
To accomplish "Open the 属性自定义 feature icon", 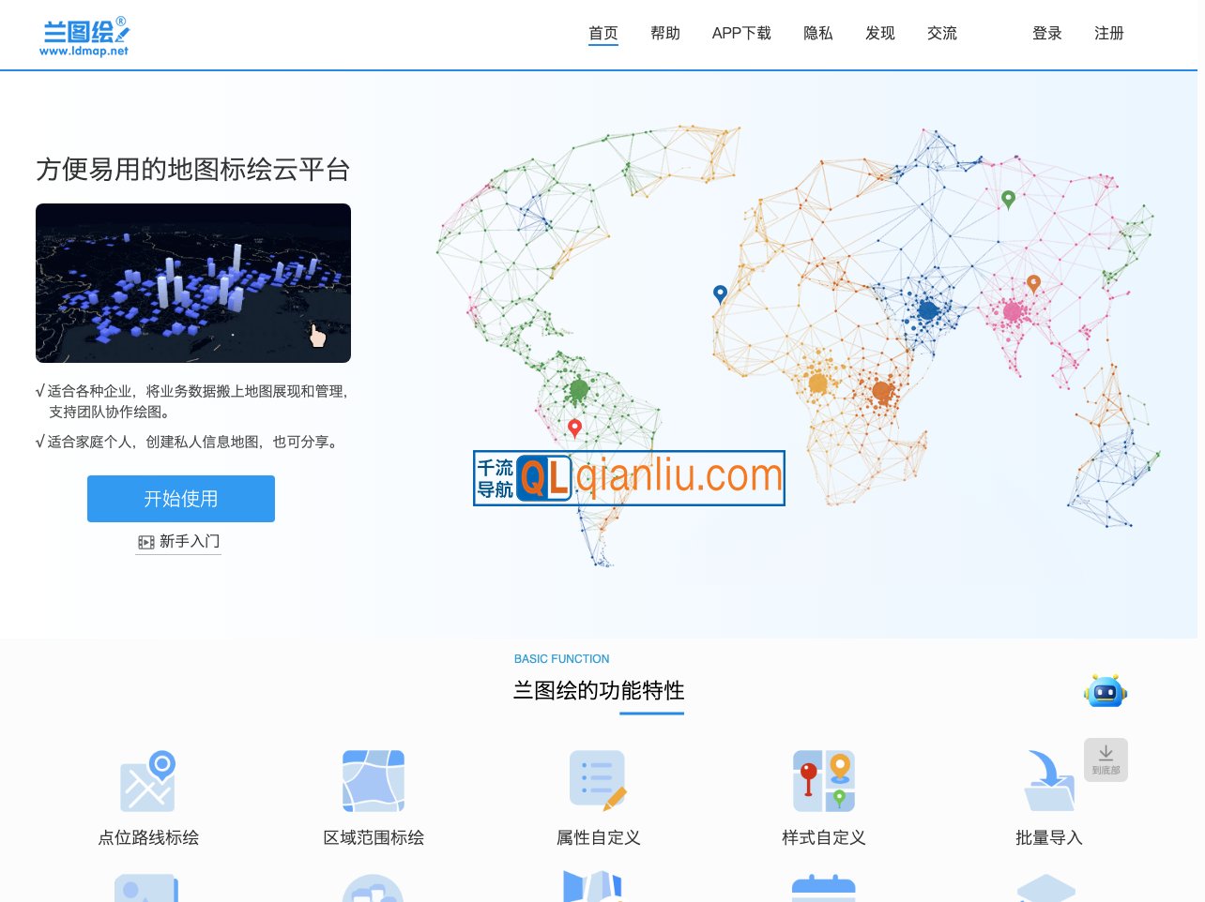I will 598,781.
